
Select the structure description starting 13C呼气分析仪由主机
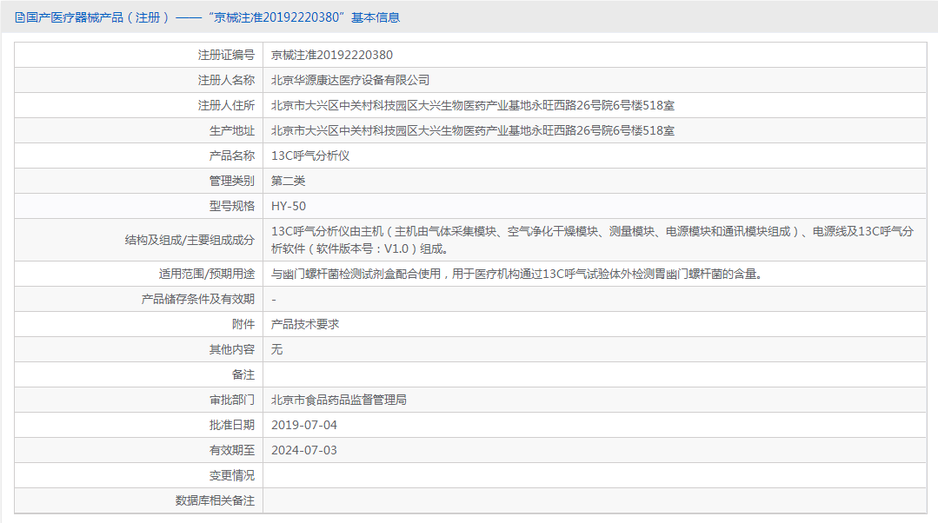tap(592, 240)
